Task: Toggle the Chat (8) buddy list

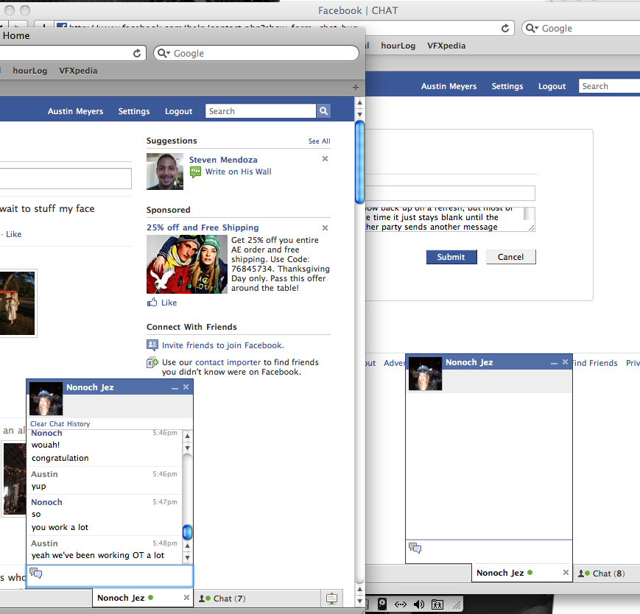Action: (602, 573)
